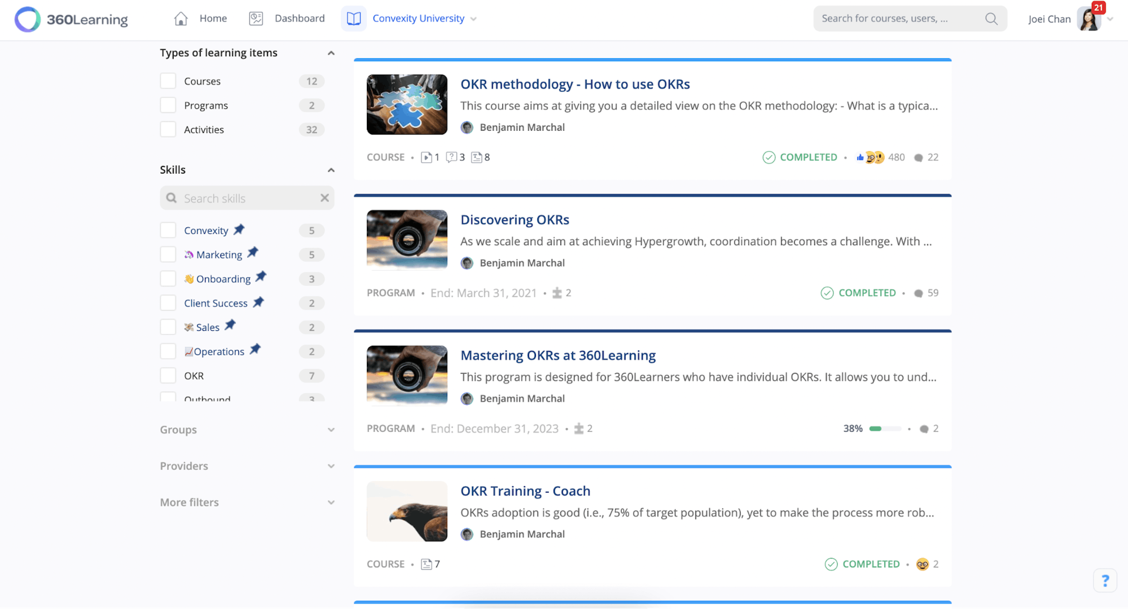Image resolution: width=1128 pixels, height=609 pixels.
Task: Click the help question mark icon
Action: (1105, 580)
